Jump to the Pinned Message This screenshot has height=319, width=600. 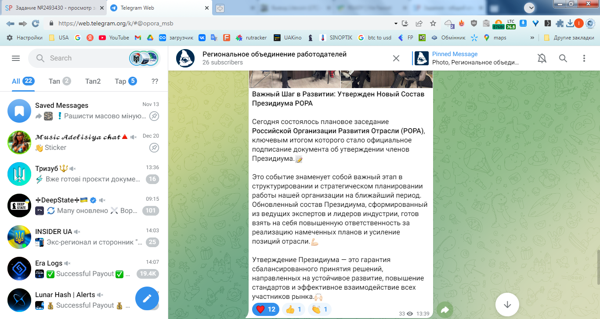point(467,58)
